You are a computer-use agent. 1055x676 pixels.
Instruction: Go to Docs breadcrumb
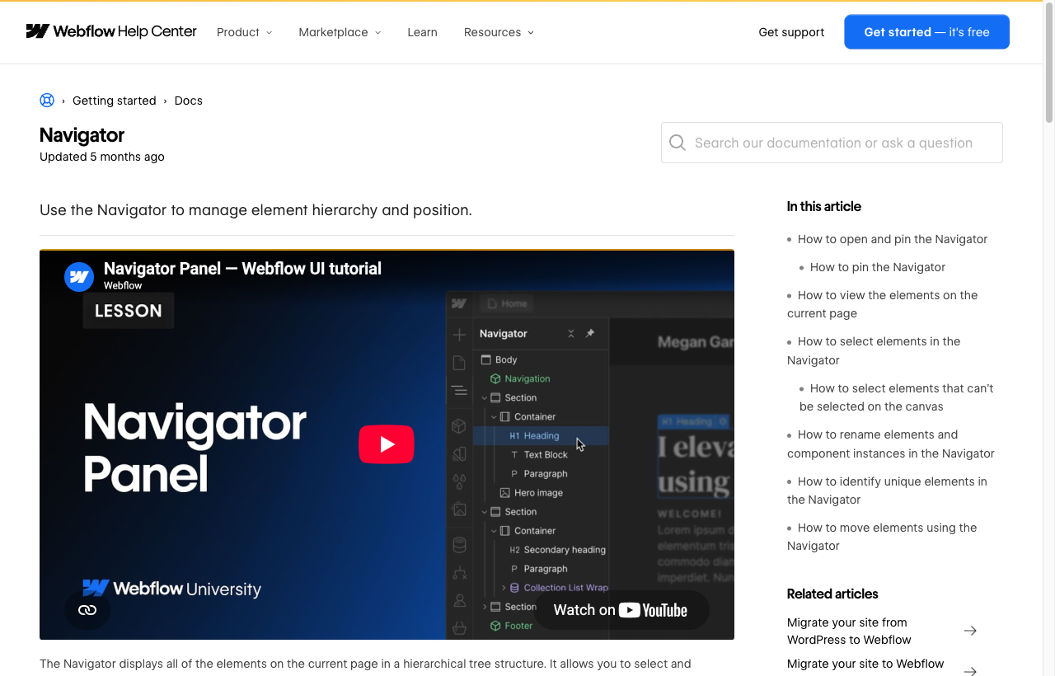[188, 101]
